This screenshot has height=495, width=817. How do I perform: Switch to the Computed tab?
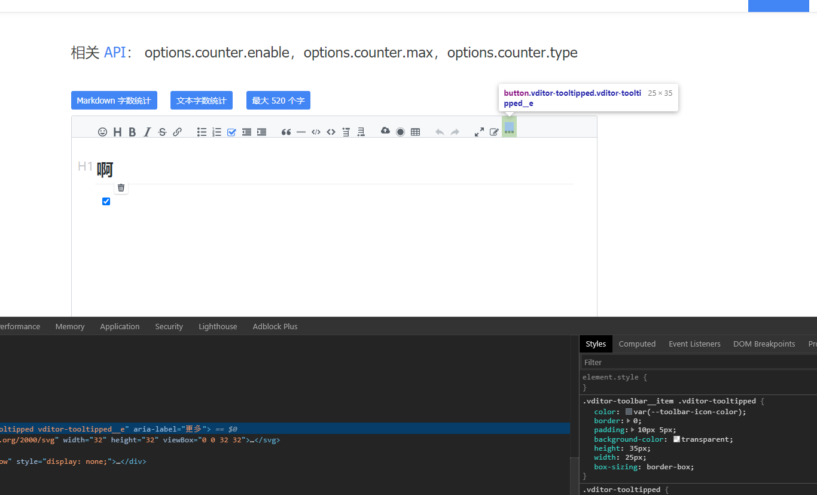637,344
